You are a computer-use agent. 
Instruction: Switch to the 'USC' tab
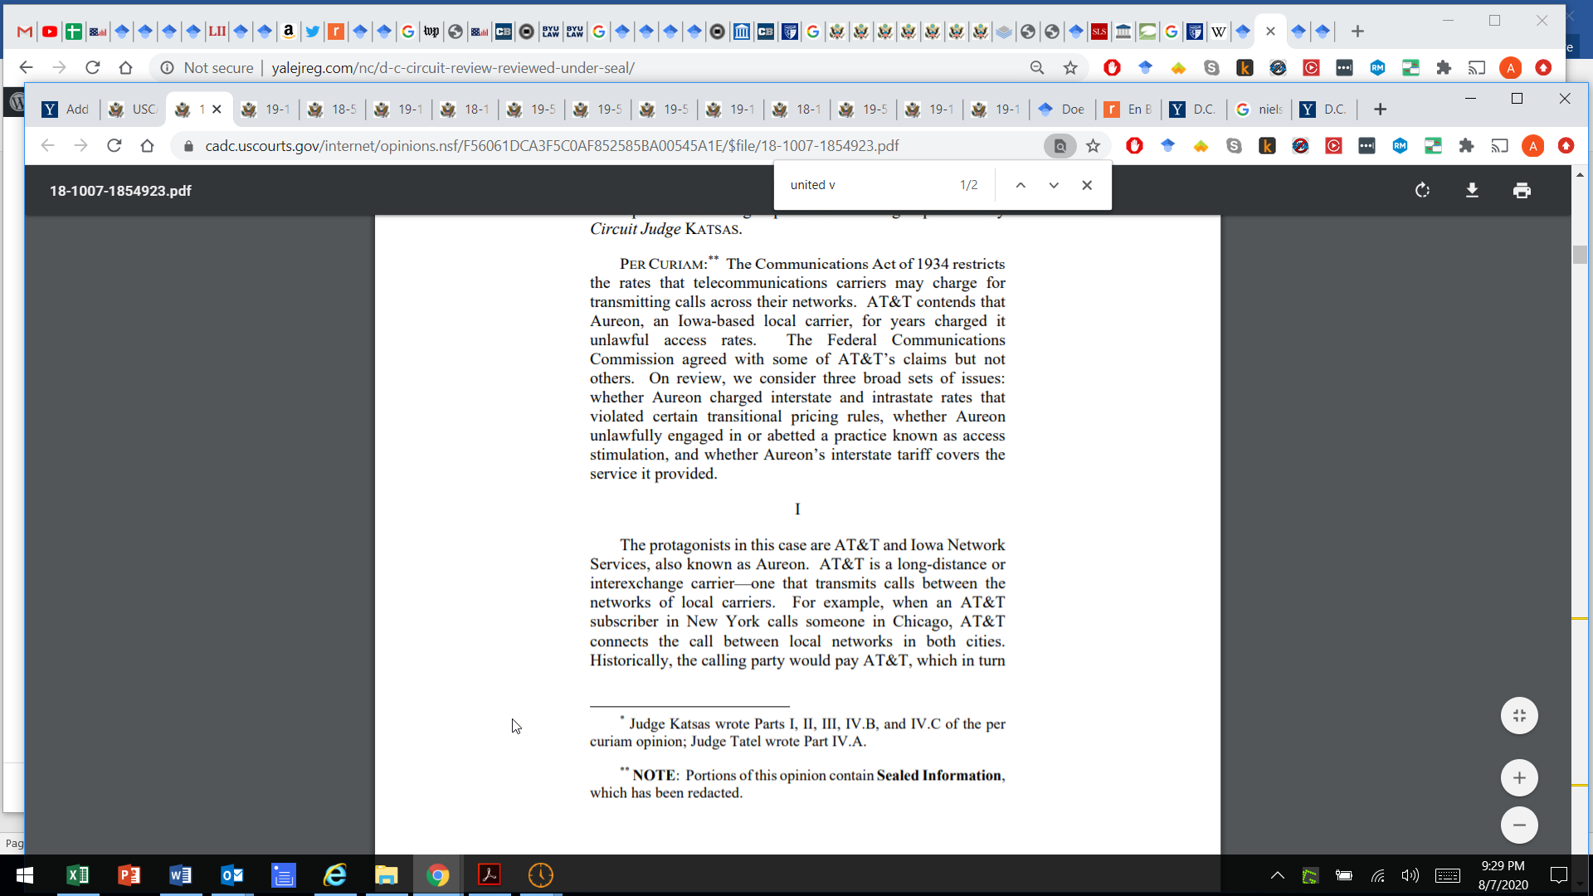tap(133, 110)
